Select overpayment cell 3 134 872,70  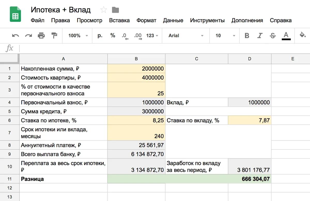[136, 166]
